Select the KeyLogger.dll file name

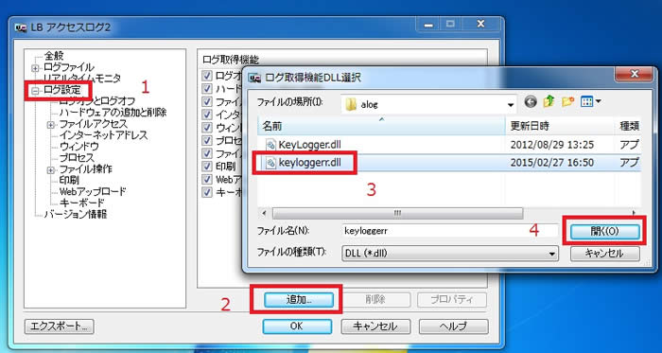pyautogui.click(x=309, y=145)
